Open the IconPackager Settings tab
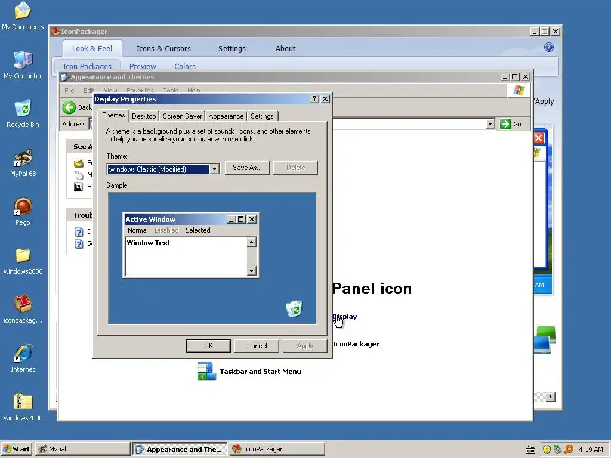This screenshot has width=611, height=458. [x=232, y=49]
